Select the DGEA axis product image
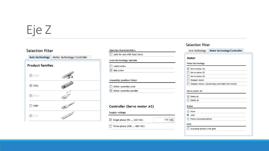Image resolution: width=269 pixels, height=151 pixels. 68,75
